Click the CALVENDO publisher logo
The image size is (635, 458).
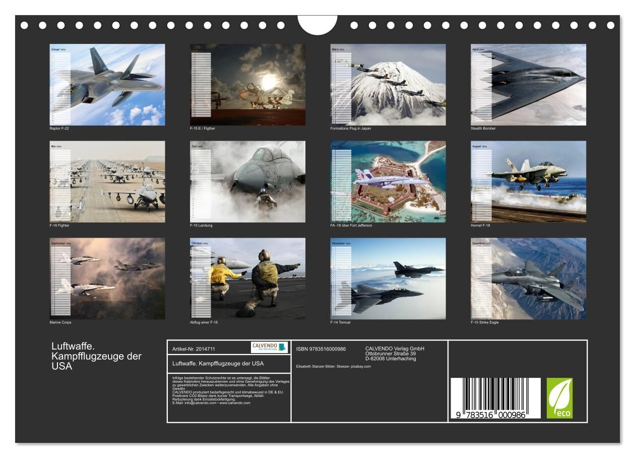269,348
